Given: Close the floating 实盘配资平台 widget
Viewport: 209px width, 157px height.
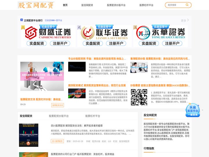Looking at the screenshot, I should coord(203,110).
